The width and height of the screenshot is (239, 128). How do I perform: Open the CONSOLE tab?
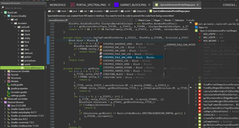[229, 5]
